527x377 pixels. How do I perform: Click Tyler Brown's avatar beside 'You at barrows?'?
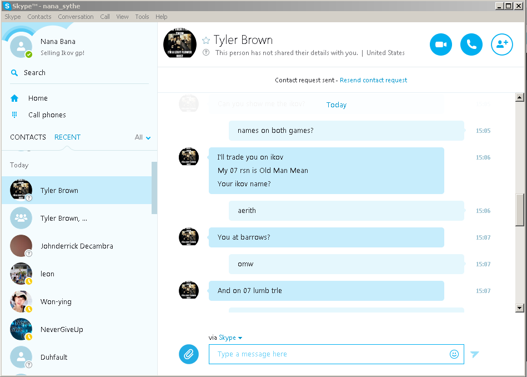point(189,237)
